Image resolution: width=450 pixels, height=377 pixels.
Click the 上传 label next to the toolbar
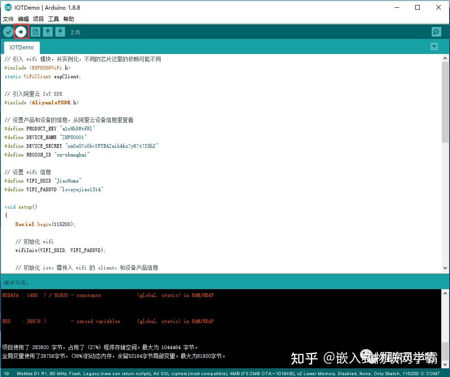(x=76, y=32)
